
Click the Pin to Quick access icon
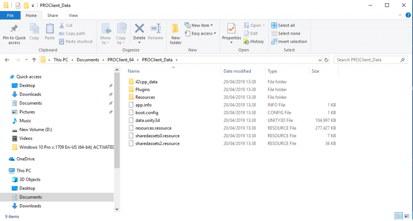tap(14, 29)
